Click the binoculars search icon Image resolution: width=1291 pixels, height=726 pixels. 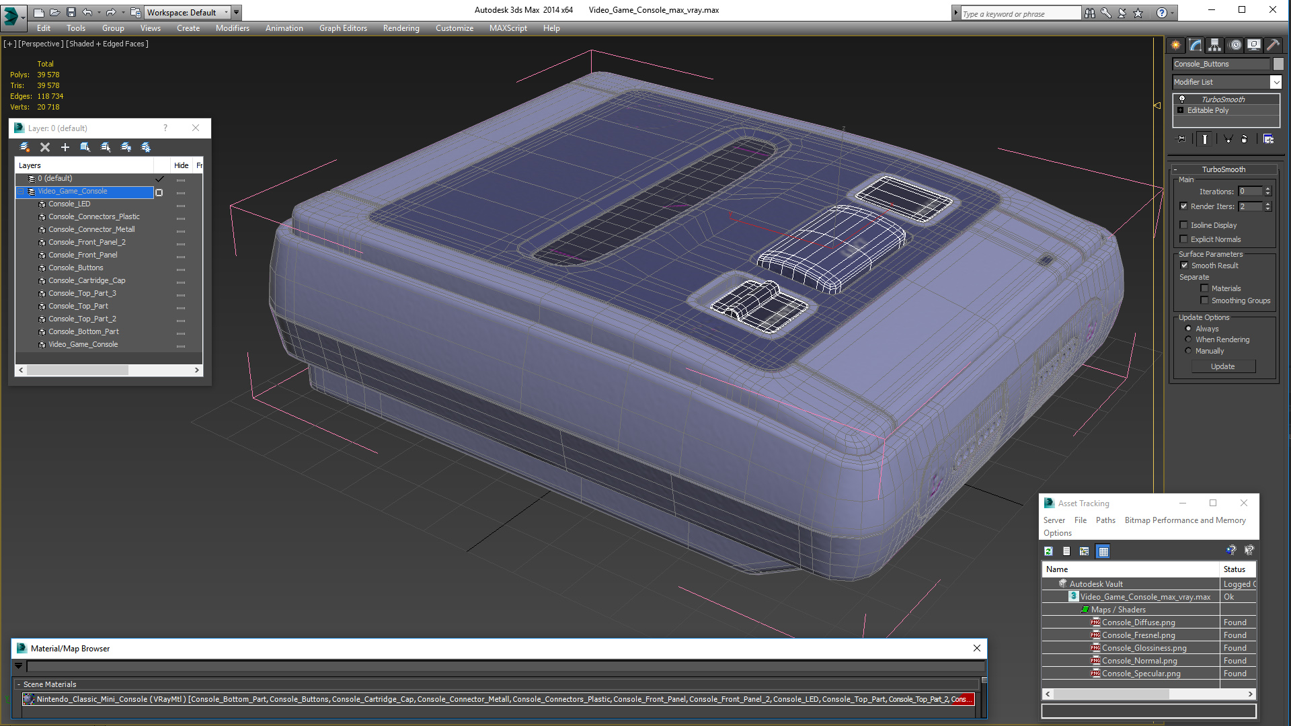(1090, 13)
